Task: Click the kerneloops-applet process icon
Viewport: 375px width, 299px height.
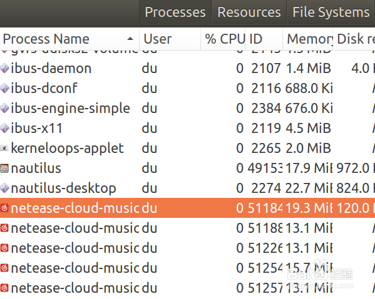Action: pos(4,149)
